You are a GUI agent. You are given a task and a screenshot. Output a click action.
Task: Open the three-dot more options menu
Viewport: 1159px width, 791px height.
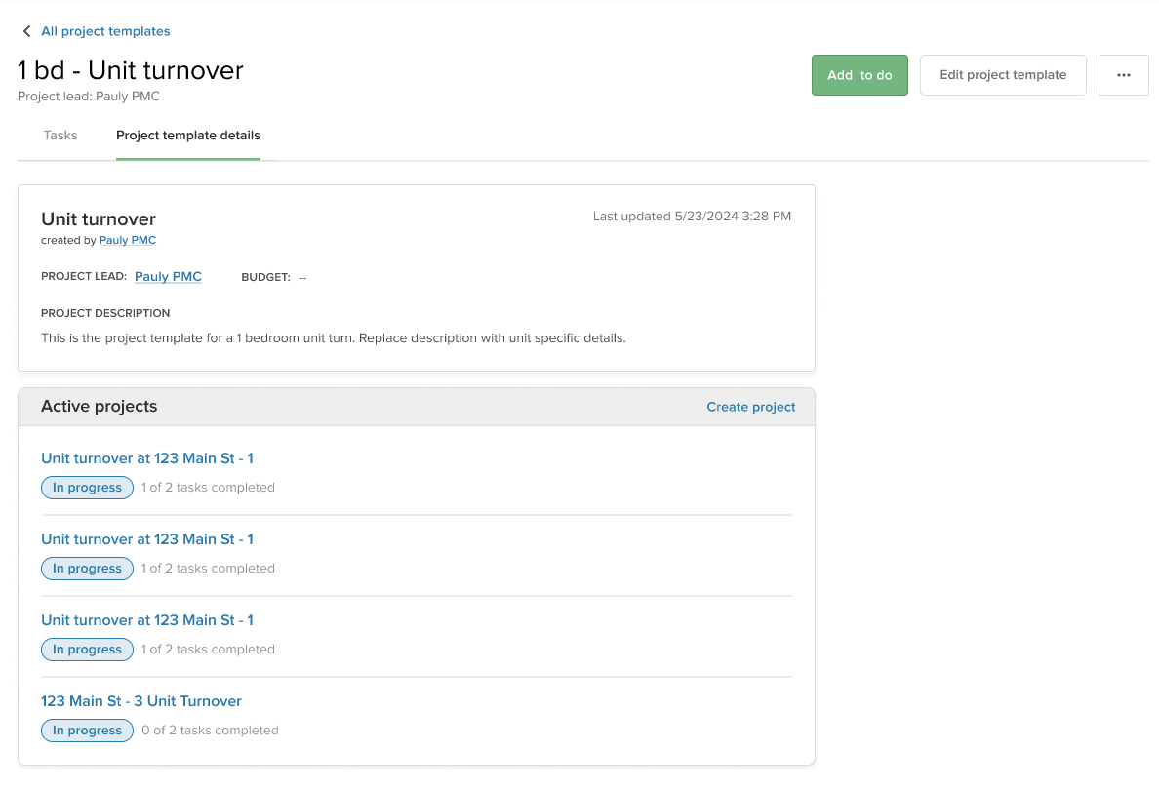coord(1123,75)
